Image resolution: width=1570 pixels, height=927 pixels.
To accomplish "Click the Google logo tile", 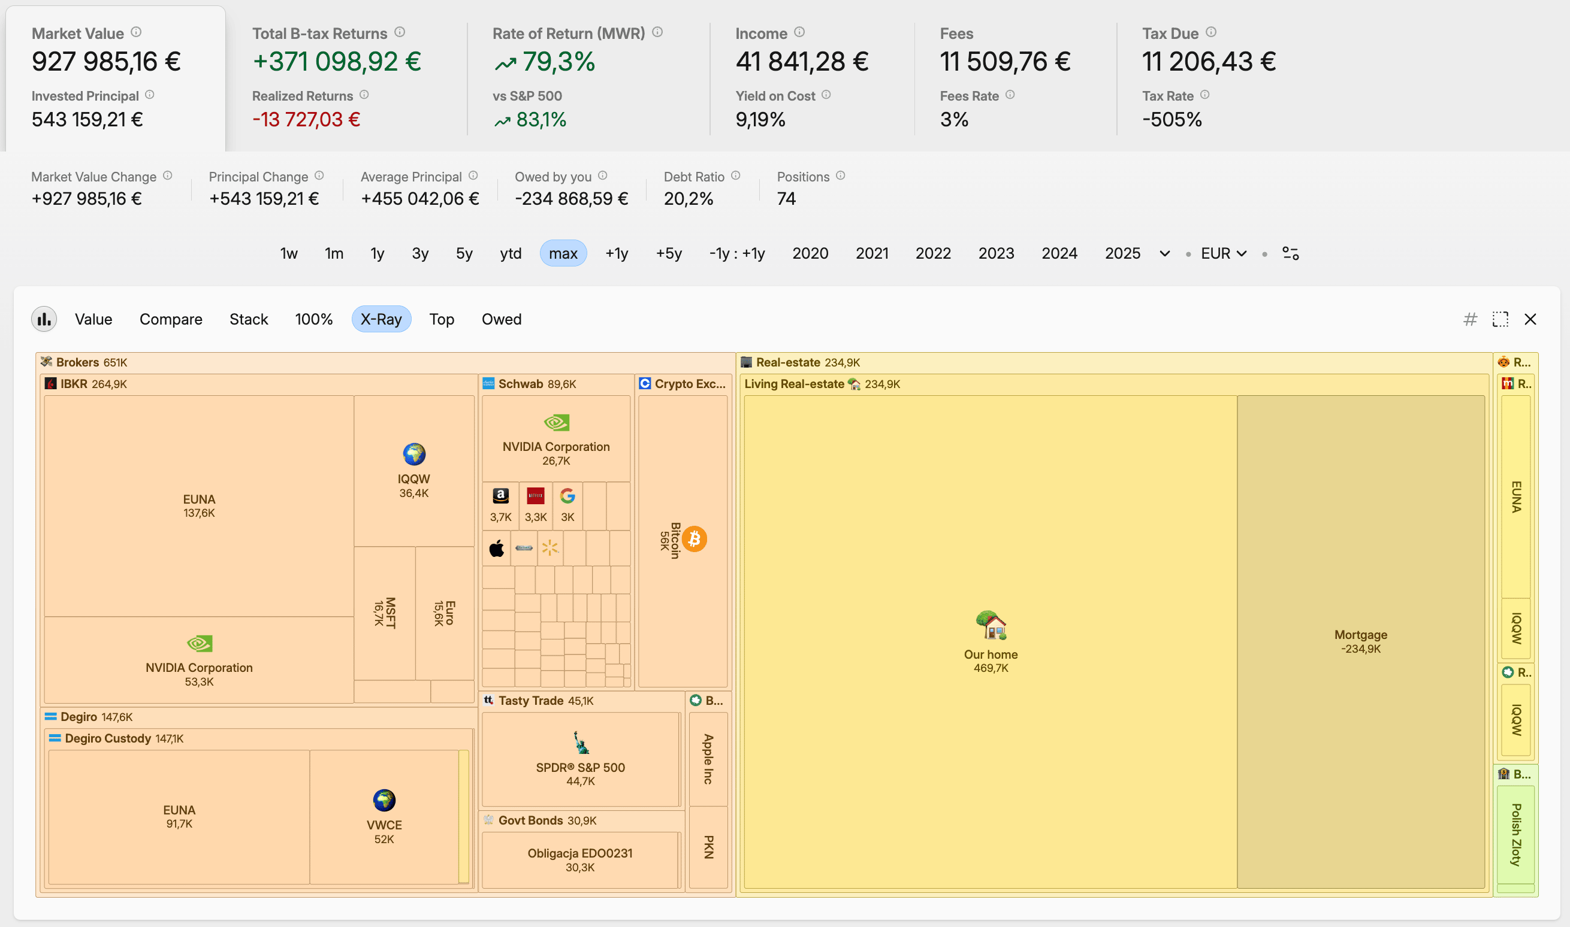I will (567, 506).
